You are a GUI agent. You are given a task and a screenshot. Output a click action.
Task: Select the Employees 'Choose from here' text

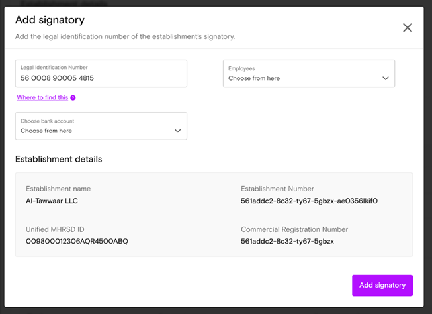point(254,78)
